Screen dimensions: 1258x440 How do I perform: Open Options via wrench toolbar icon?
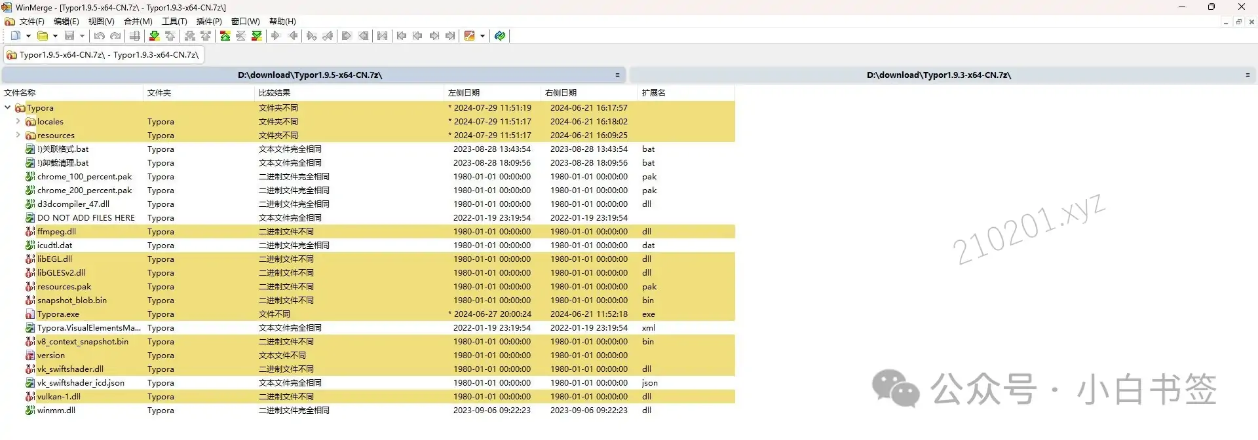(x=469, y=36)
